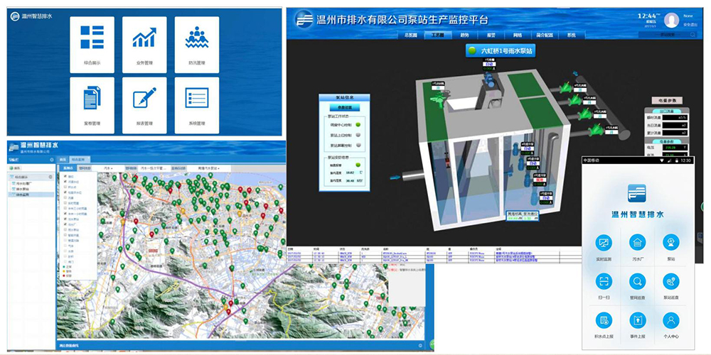Toggle the 调度中心控制 green indicator
Screen dimensions: 711x355
(x=358, y=125)
